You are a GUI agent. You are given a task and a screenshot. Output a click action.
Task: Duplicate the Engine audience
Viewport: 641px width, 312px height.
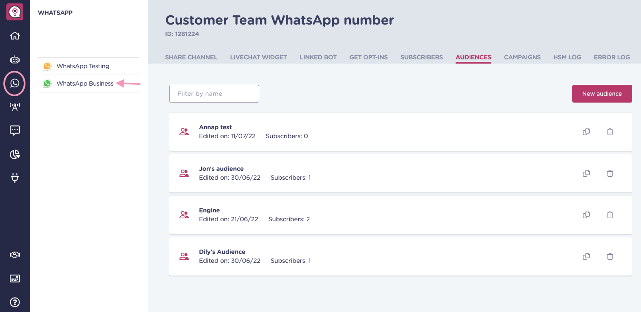(586, 215)
